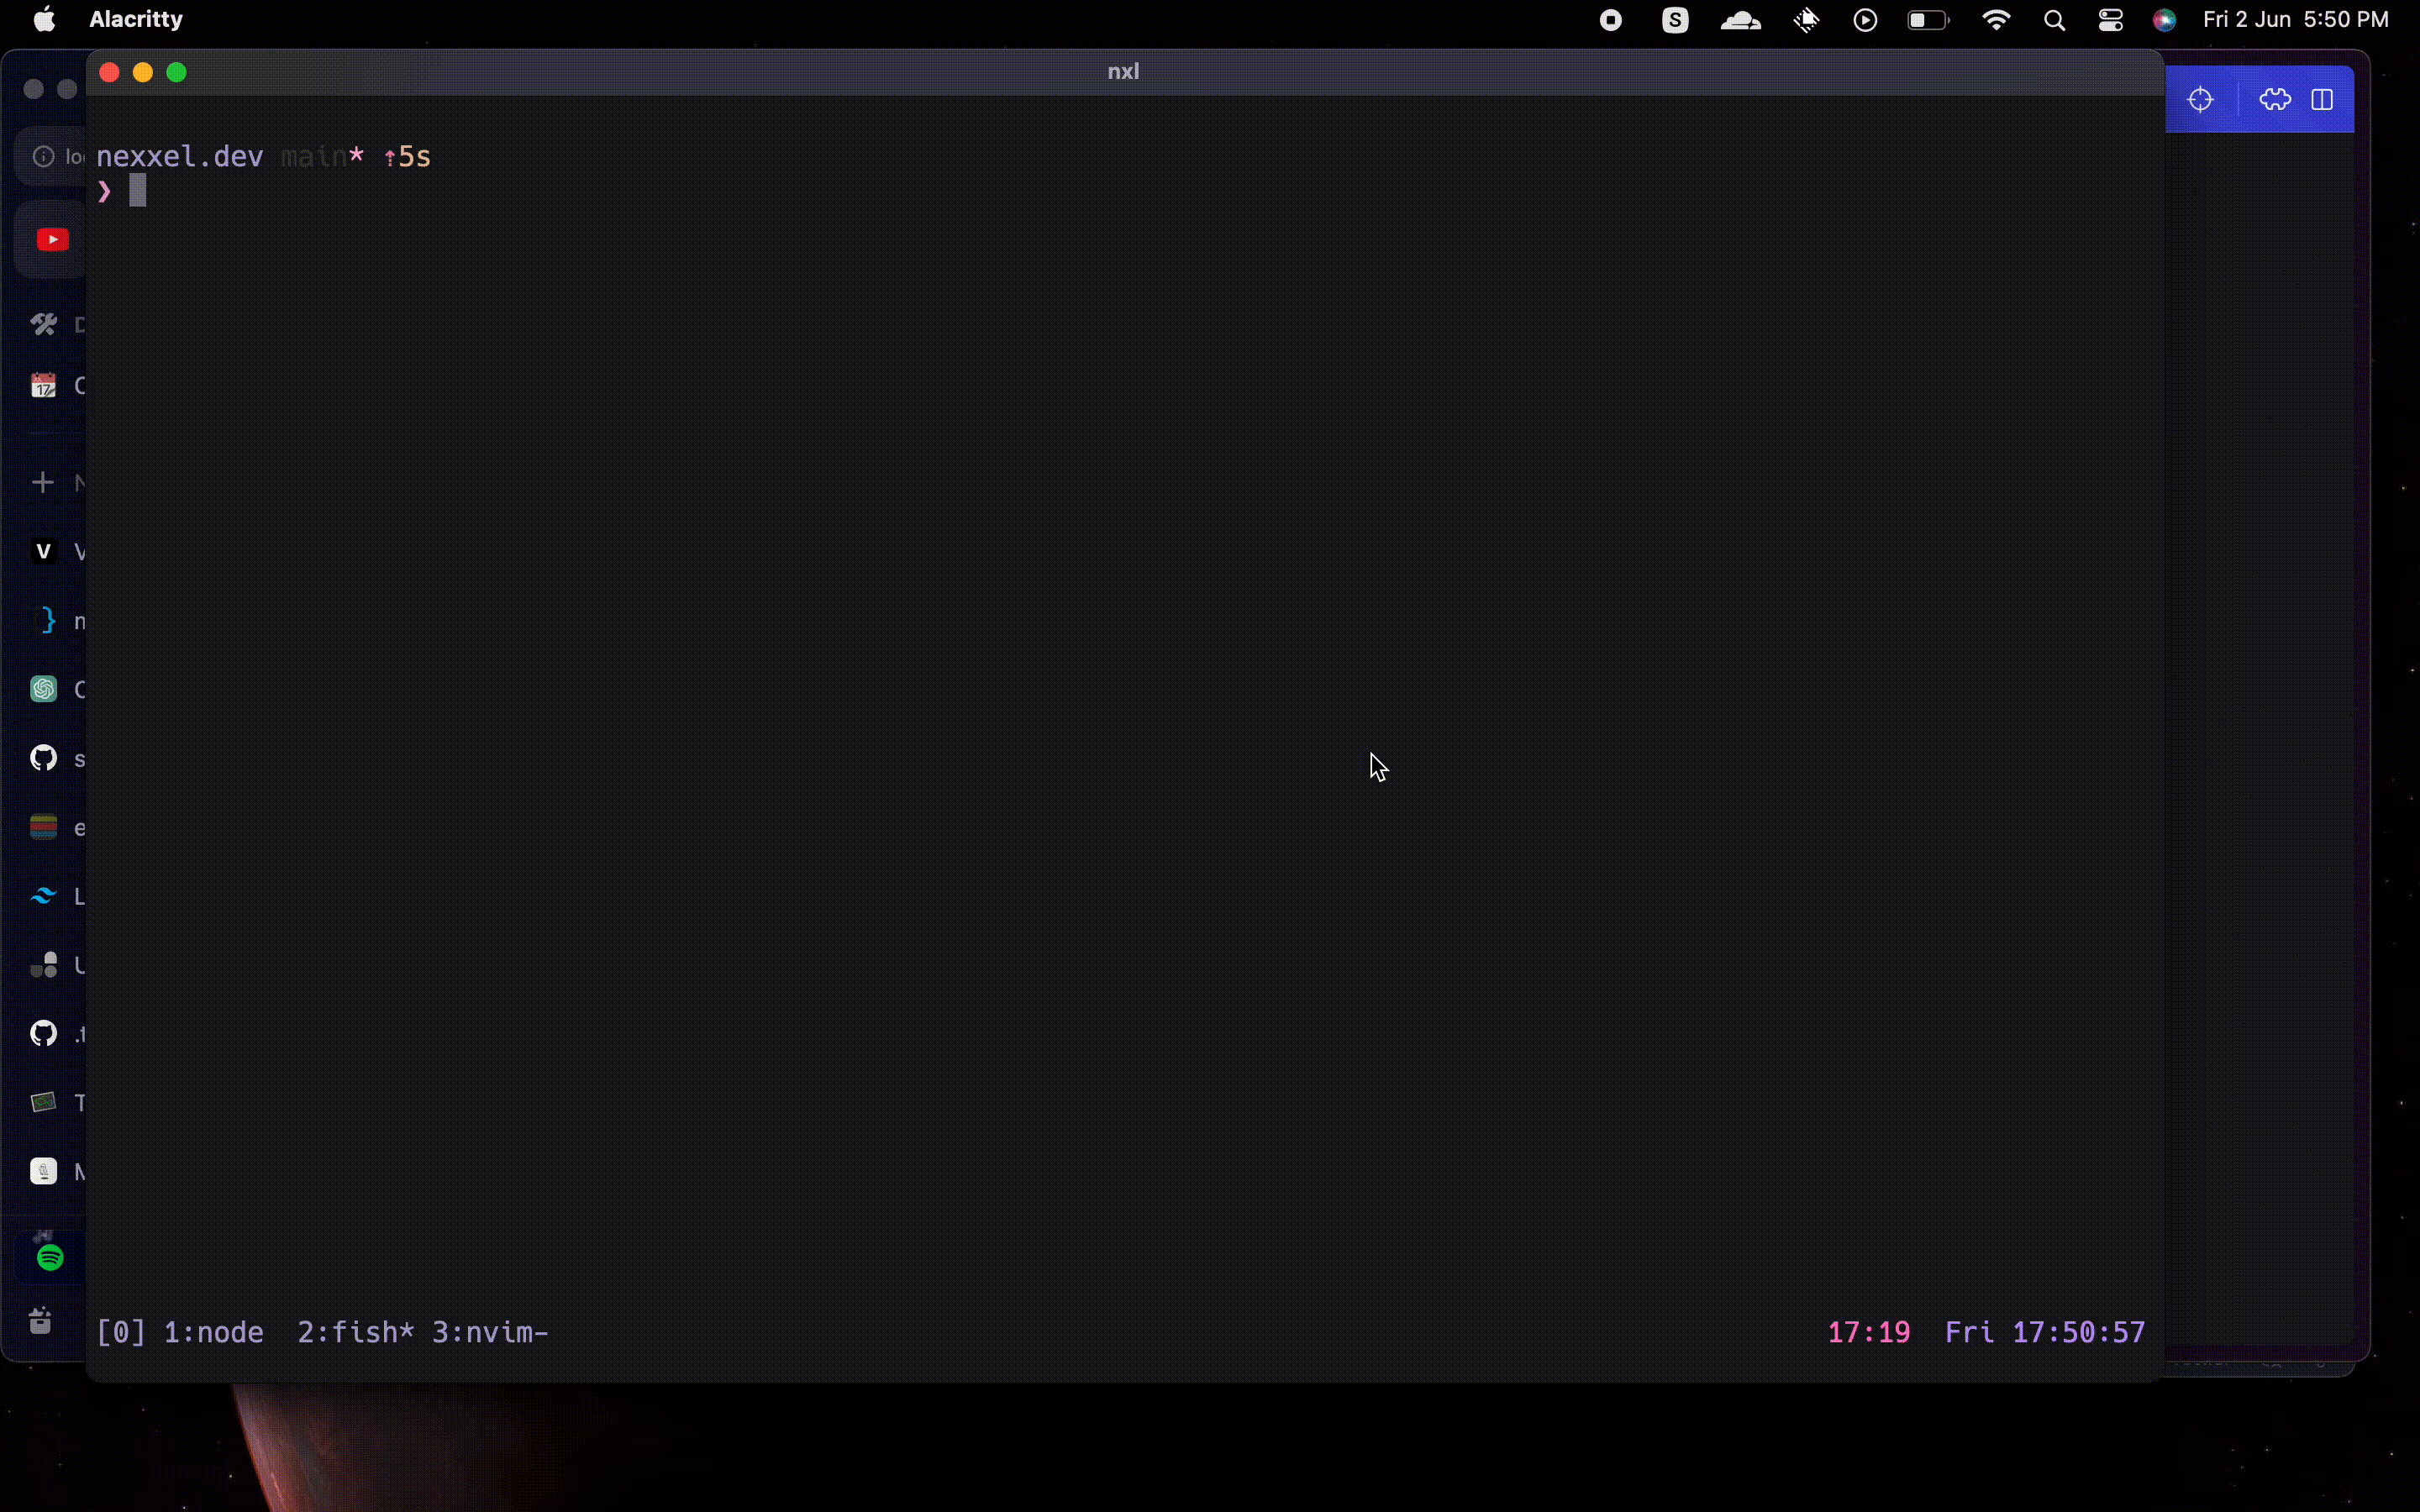Toggle playback with the menu bar play icon
Screen dimensions: 2420x1512
(x=1864, y=19)
